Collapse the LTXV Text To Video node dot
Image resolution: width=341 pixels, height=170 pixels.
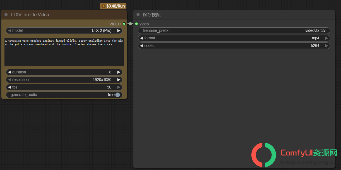click(6, 15)
